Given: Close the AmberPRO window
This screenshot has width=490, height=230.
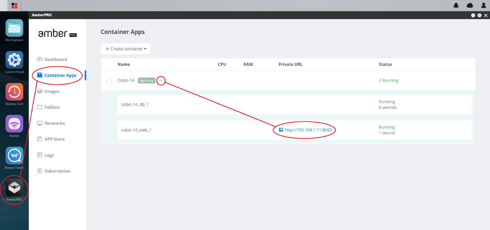Looking at the screenshot, I should pos(486,15).
